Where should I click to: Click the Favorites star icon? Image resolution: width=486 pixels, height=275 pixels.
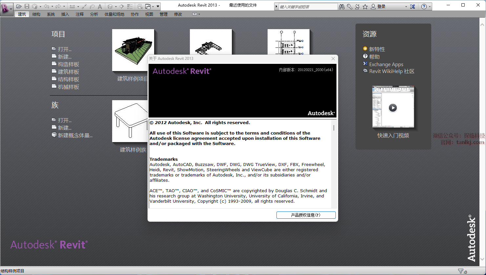(x=365, y=7)
